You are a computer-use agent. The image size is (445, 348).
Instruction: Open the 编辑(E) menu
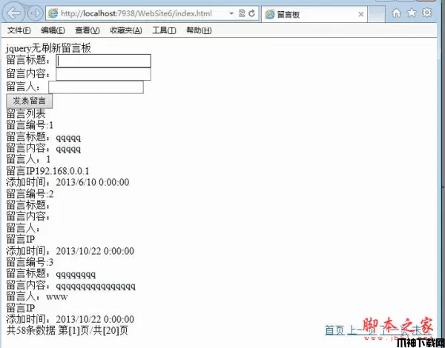point(53,30)
